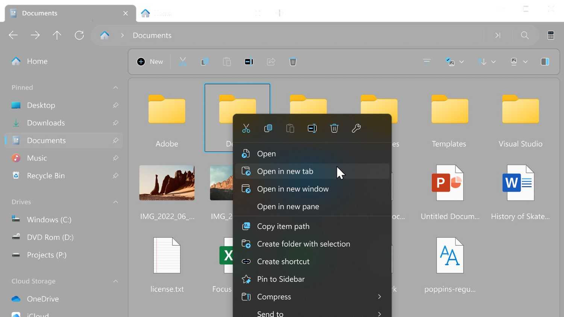Click the Home icon in address bar

(x=105, y=35)
